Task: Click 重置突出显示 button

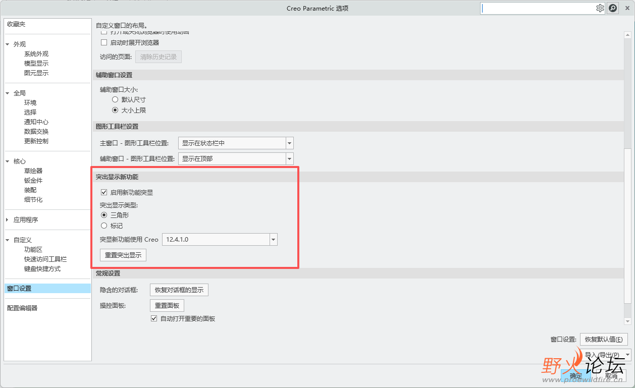Action: pos(123,255)
